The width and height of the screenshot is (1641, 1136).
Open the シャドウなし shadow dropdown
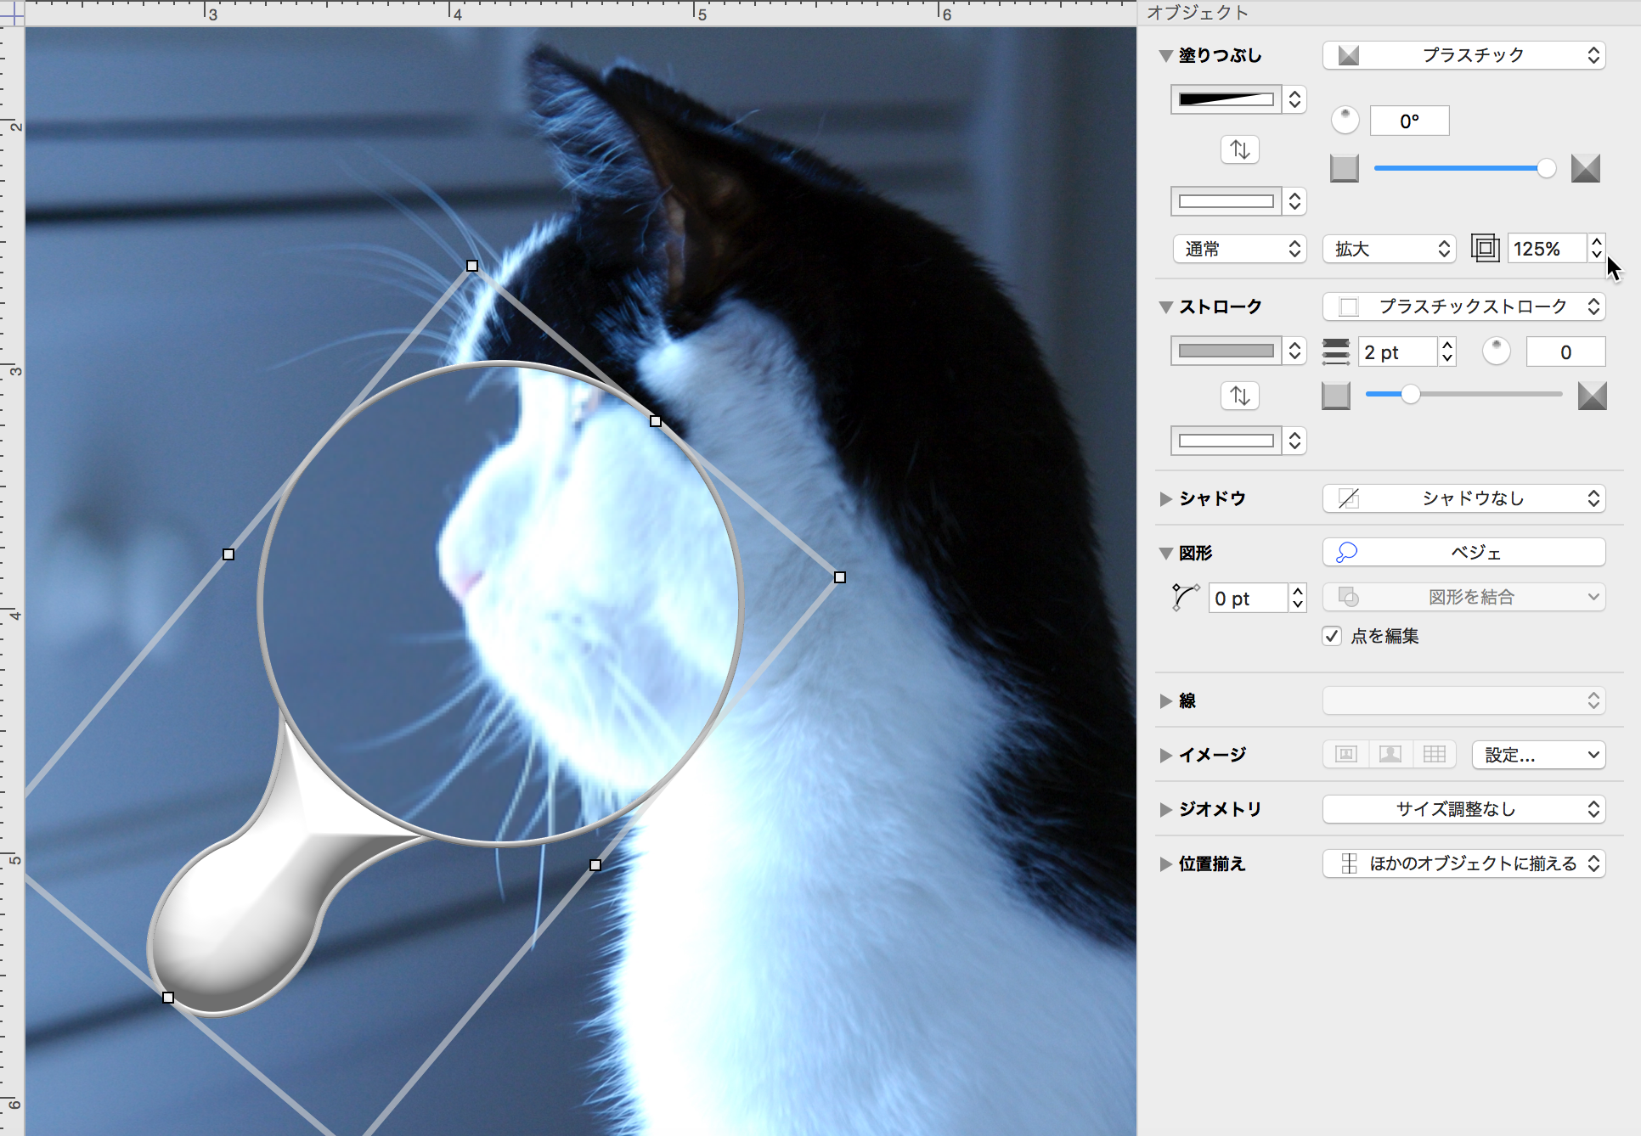click(x=1463, y=498)
